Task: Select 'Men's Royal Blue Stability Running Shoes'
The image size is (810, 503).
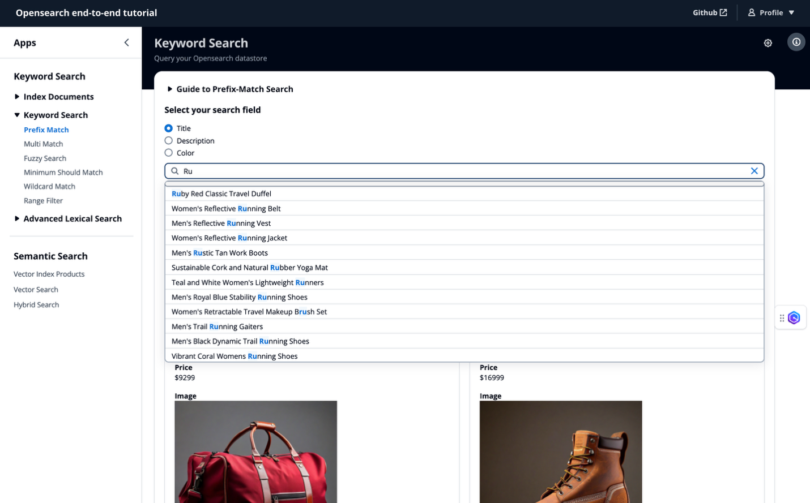Action: pyautogui.click(x=464, y=297)
